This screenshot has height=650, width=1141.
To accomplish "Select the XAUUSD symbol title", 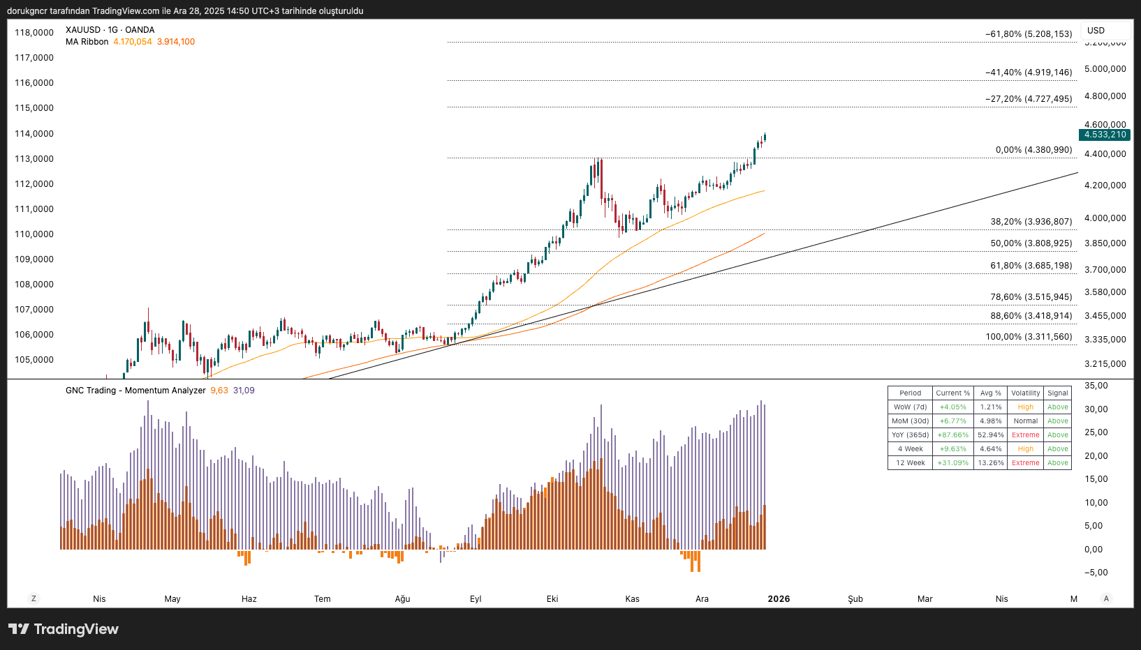I will pyautogui.click(x=110, y=30).
